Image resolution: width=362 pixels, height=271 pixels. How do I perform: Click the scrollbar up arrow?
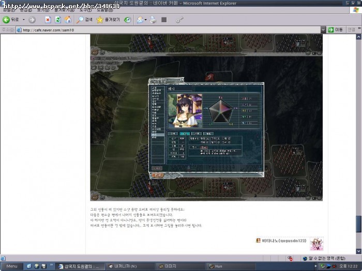coord(358,37)
